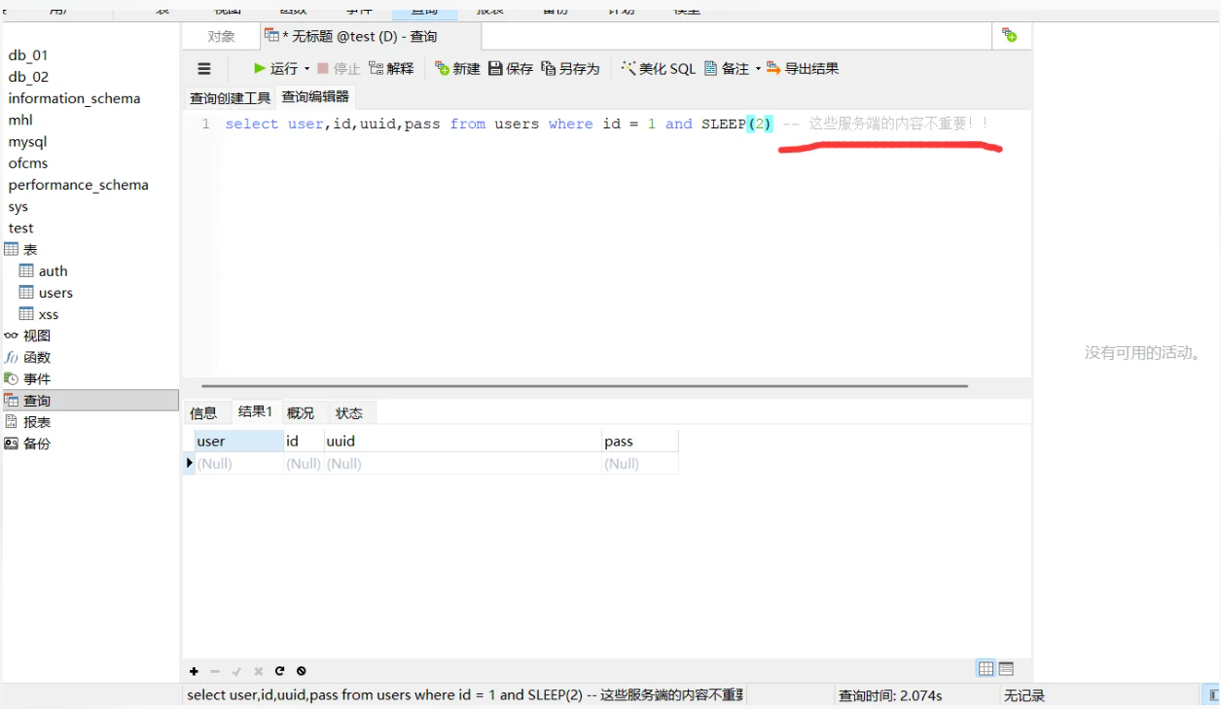Switch results to form view
This screenshot has height=709, width=1221.
click(1005, 668)
